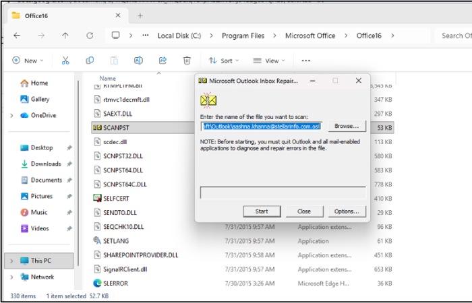Expand the OneDrive tree node
This screenshot has width=472, height=303.
click(11, 115)
